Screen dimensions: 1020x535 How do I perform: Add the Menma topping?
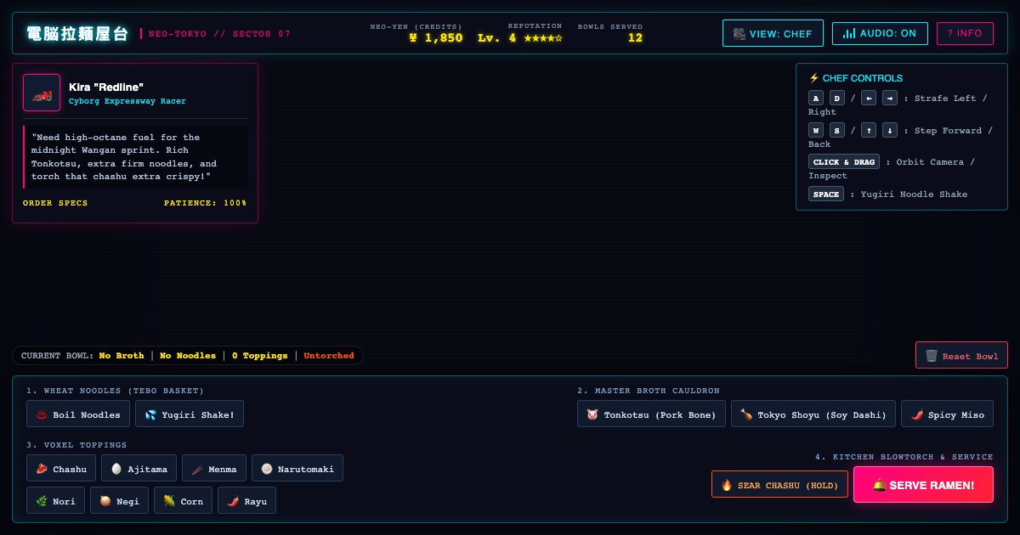(214, 469)
